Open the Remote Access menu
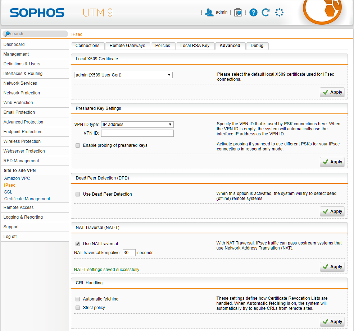This screenshot has width=354, height=331. coord(35,208)
